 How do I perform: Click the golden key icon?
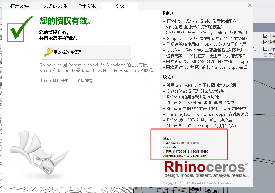click(48, 52)
